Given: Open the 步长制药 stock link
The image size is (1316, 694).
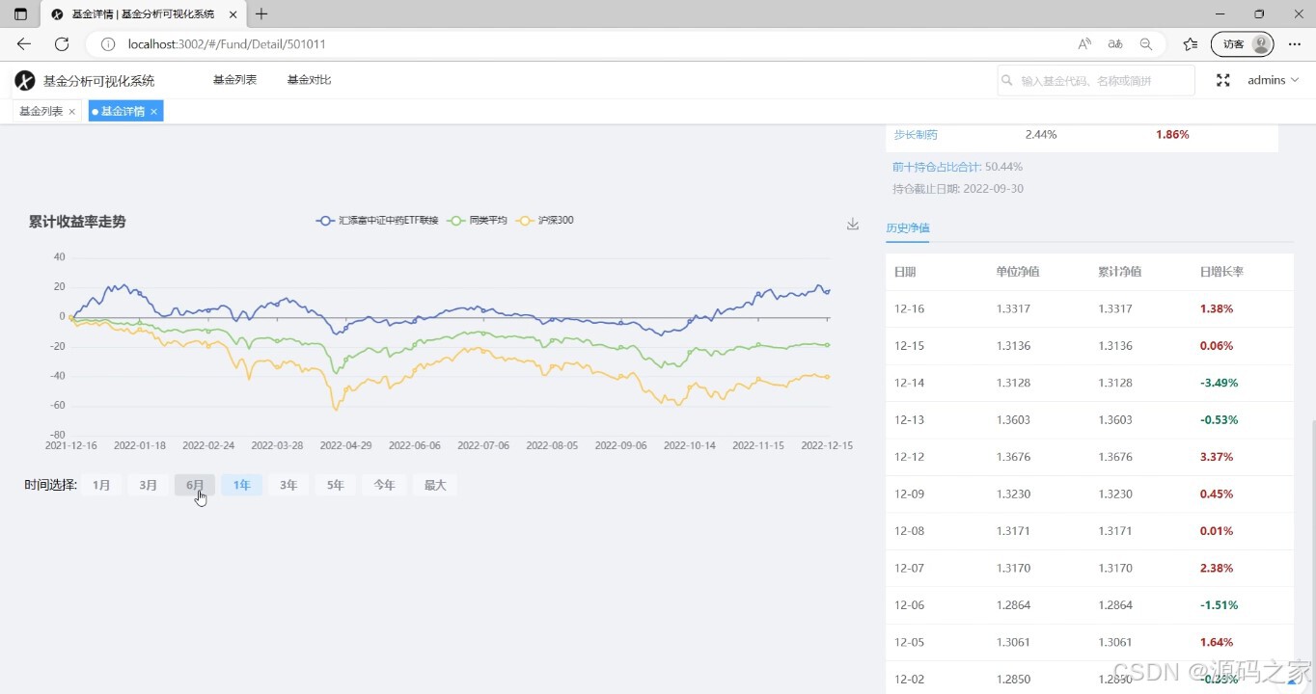Looking at the screenshot, I should pos(916,134).
